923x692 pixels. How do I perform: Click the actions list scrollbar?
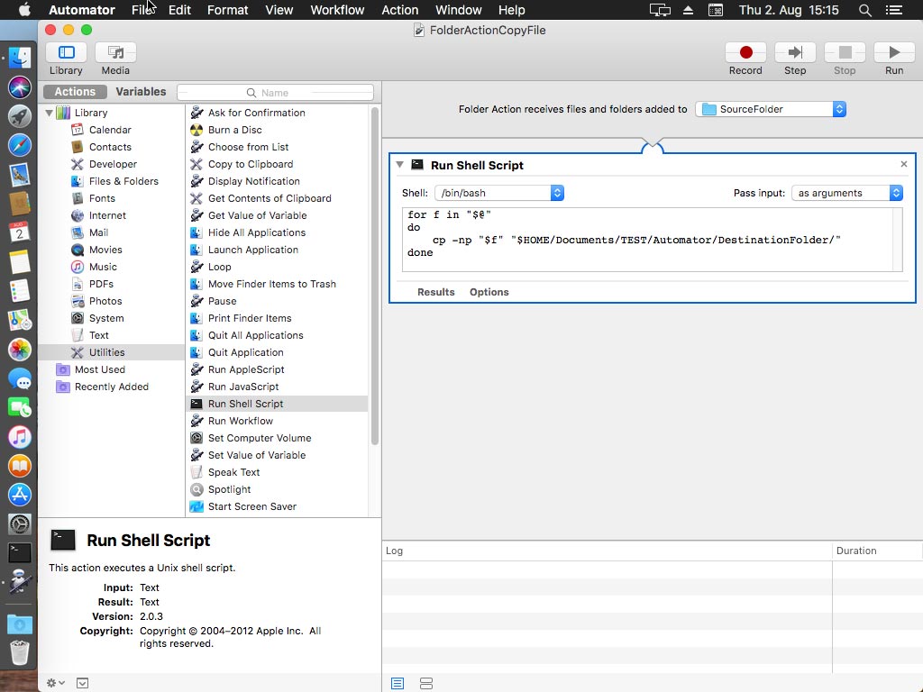coord(374,277)
